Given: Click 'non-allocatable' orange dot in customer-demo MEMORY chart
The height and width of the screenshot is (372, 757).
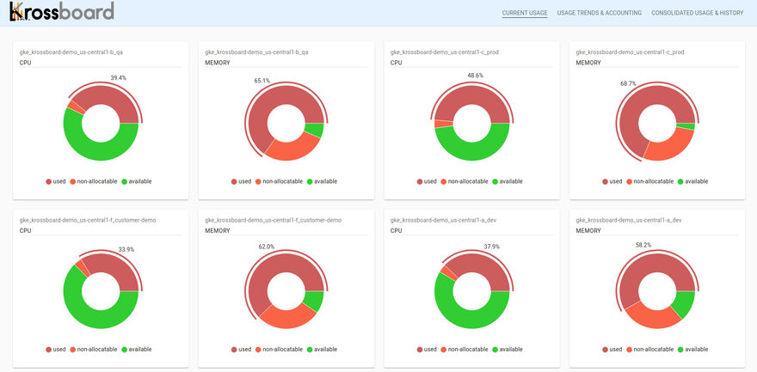Looking at the screenshot, I should click(258, 350).
